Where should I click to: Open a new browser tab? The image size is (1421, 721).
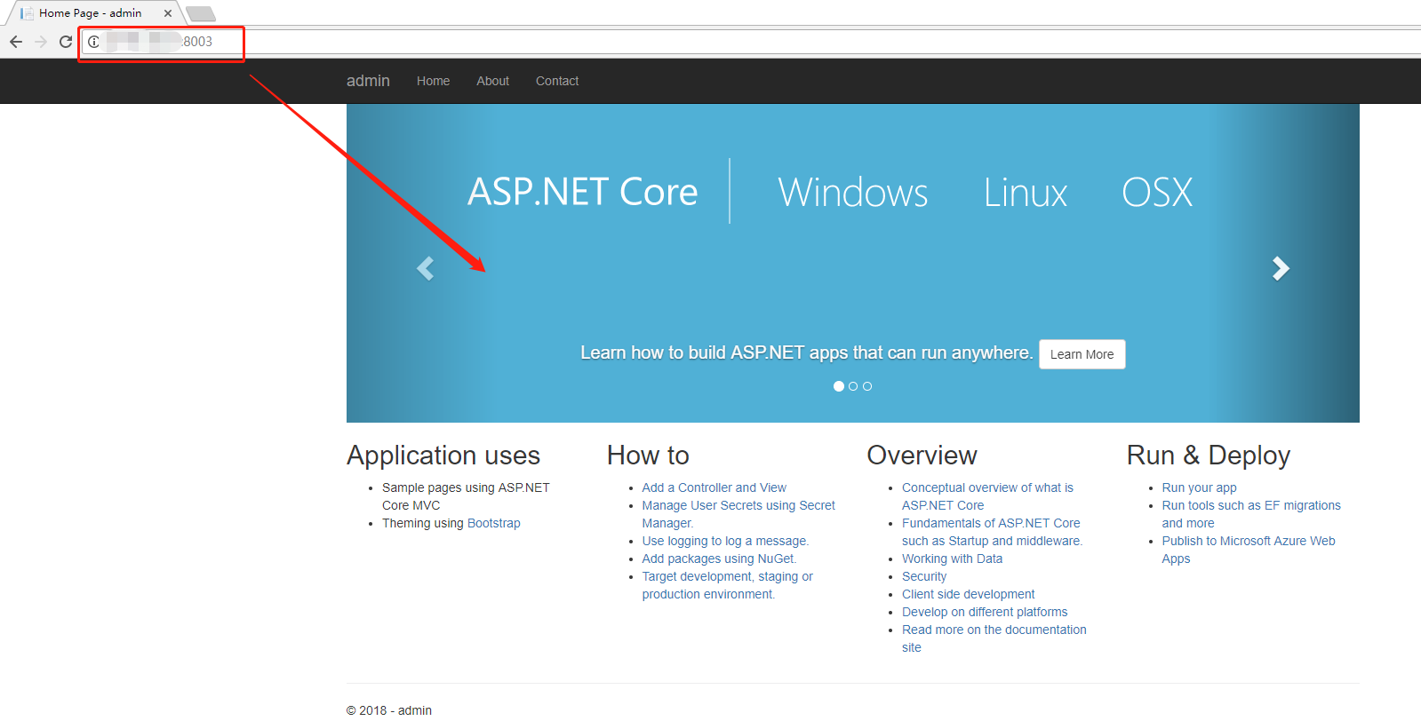pyautogui.click(x=201, y=13)
